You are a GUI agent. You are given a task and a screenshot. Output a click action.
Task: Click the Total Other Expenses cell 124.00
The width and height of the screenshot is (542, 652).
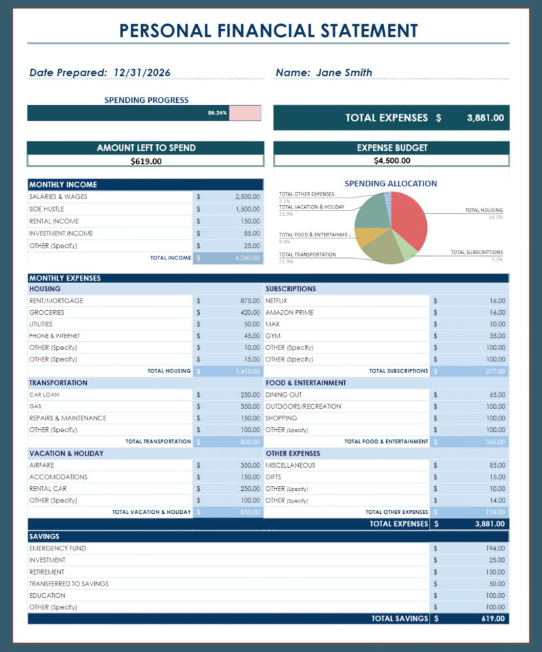click(470, 513)
